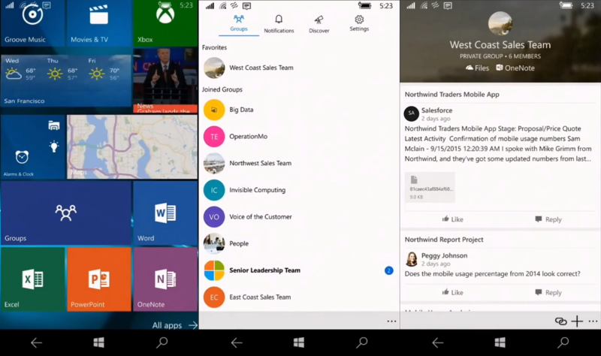Screen dimensions: 601x356
Task: Open the Movies & TV tile
Action: 99,23
